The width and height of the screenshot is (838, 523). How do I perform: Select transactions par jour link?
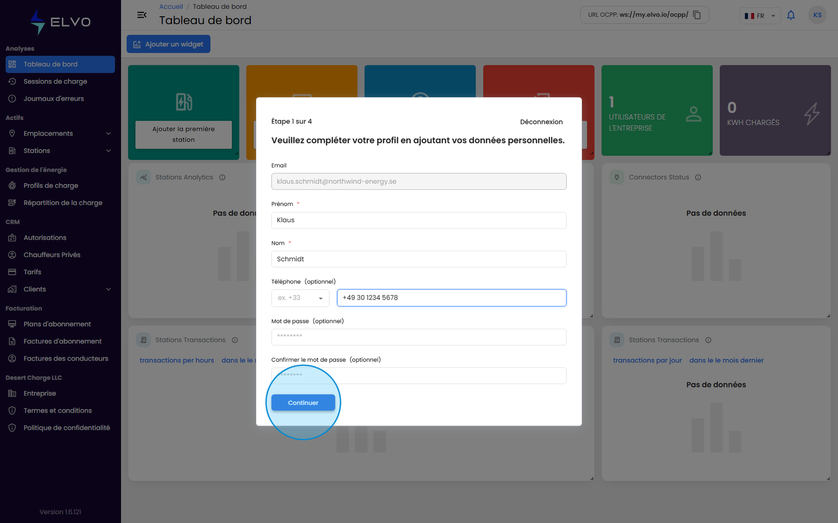pos(647,360)
